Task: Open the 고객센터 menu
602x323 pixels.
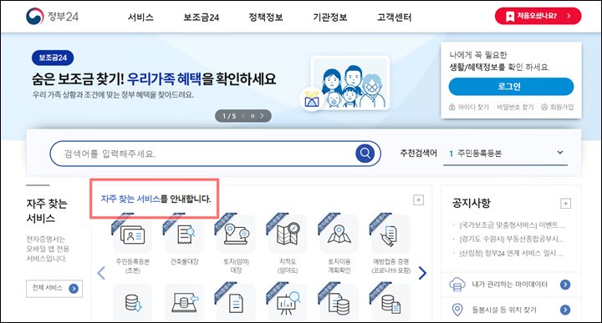Action: click(395, 18)
